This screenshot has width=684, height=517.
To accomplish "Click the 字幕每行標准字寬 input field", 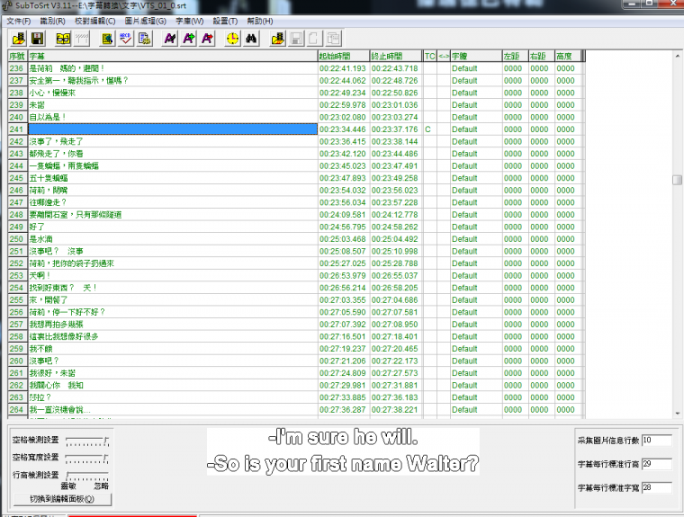I will [x=656, y=487].
